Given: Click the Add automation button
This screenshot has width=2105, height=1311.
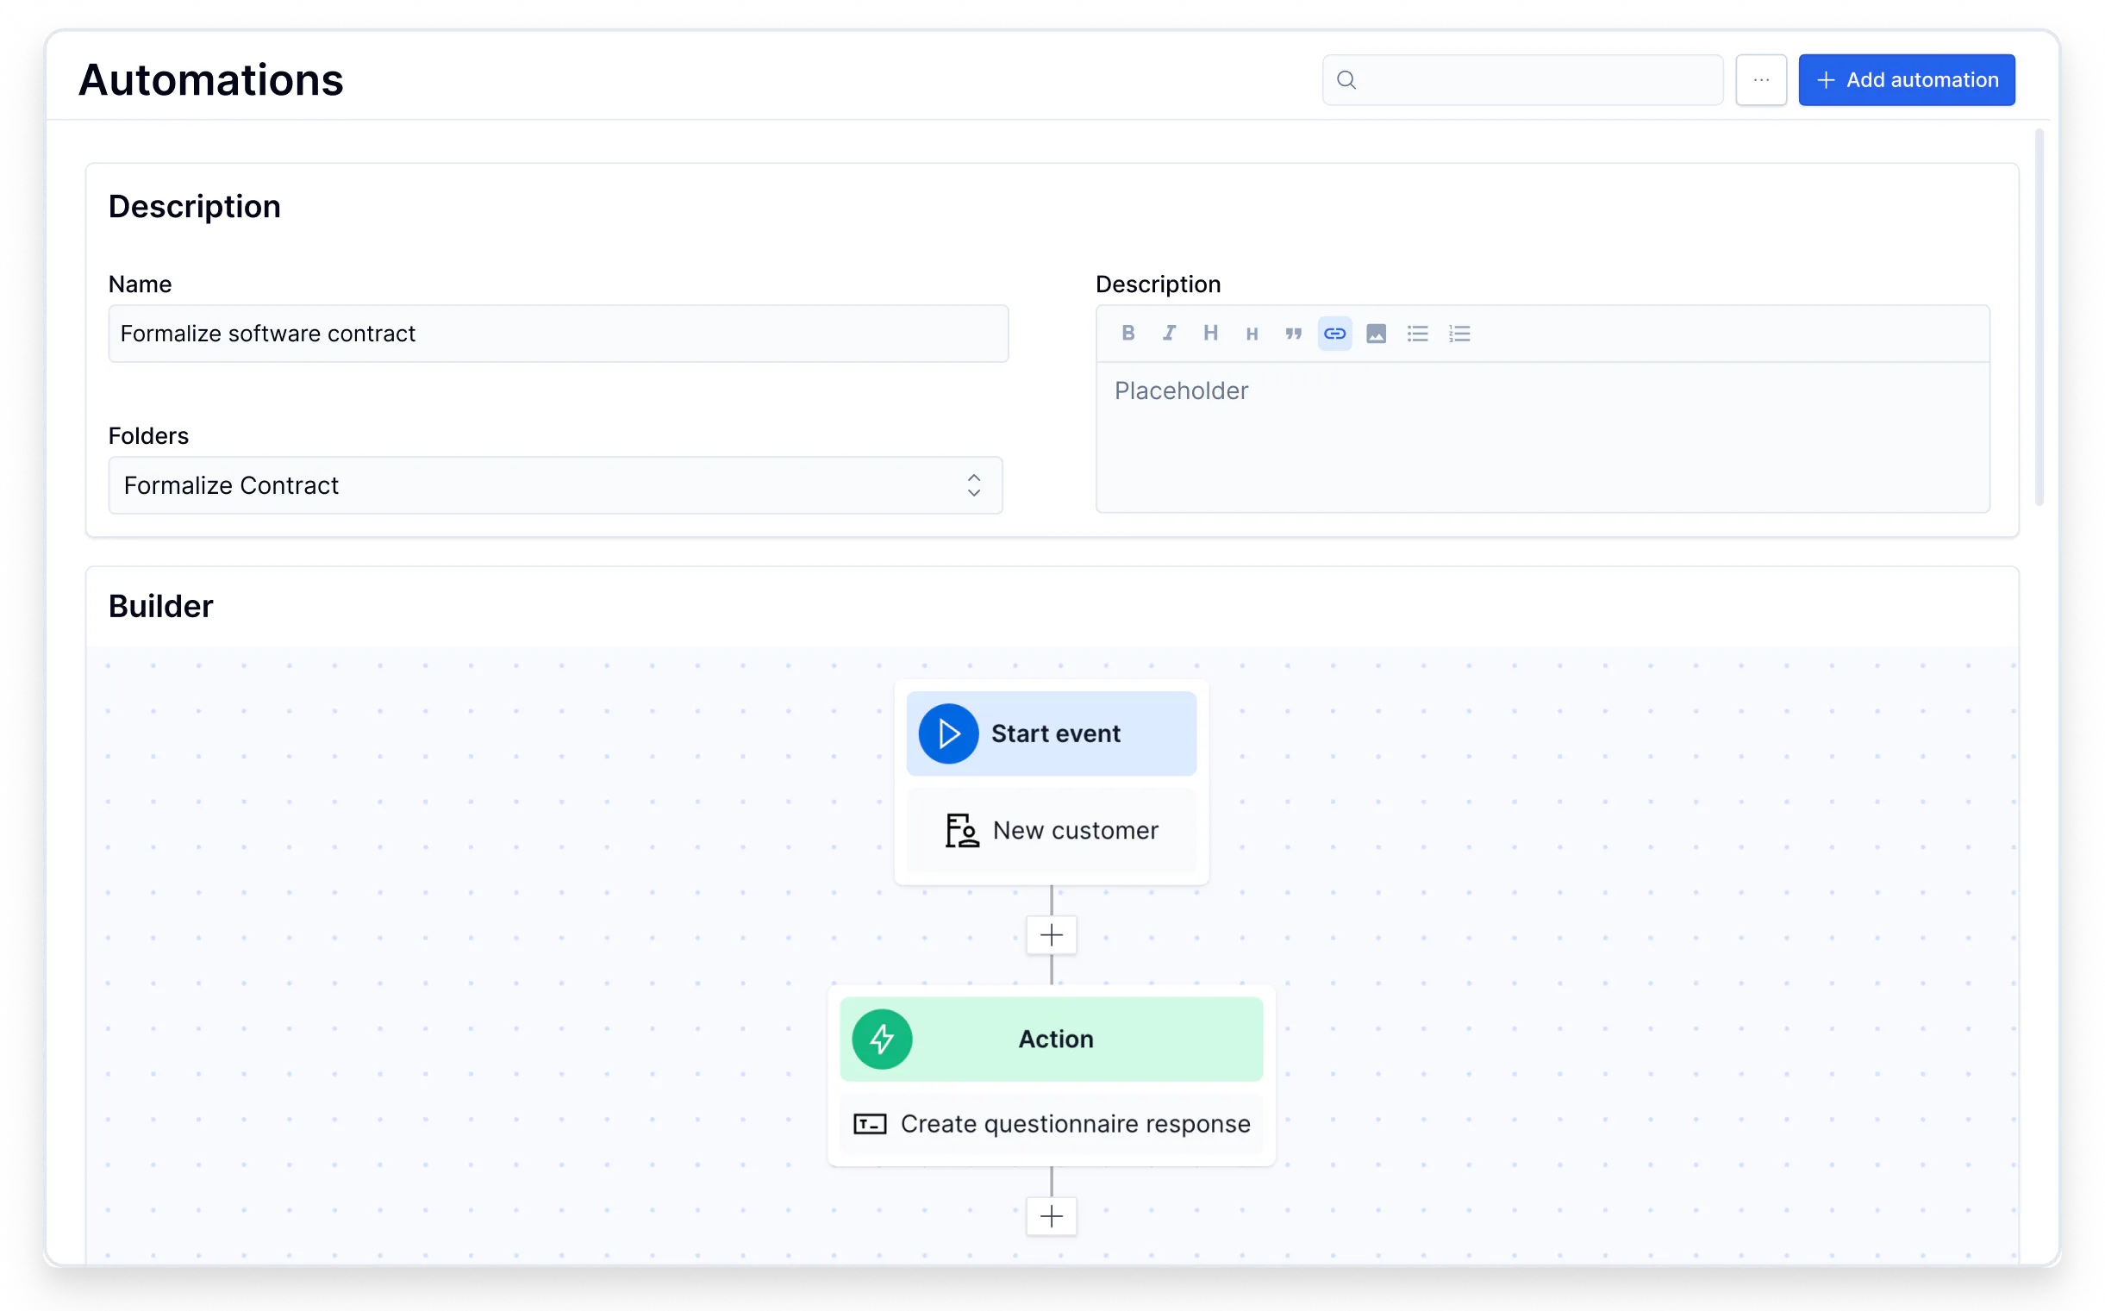Looking at the screenshot, I should tap(1907, 80).
